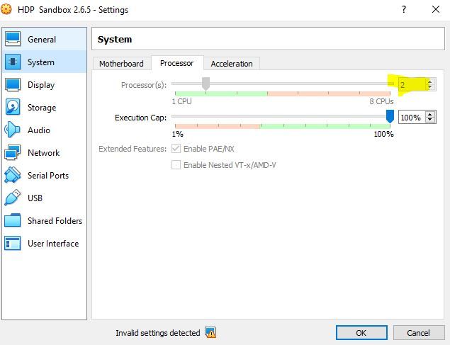The width and height of the screenshot is (450, 345).
Task: Click the Cancel button
Action: tap(417, 332)
